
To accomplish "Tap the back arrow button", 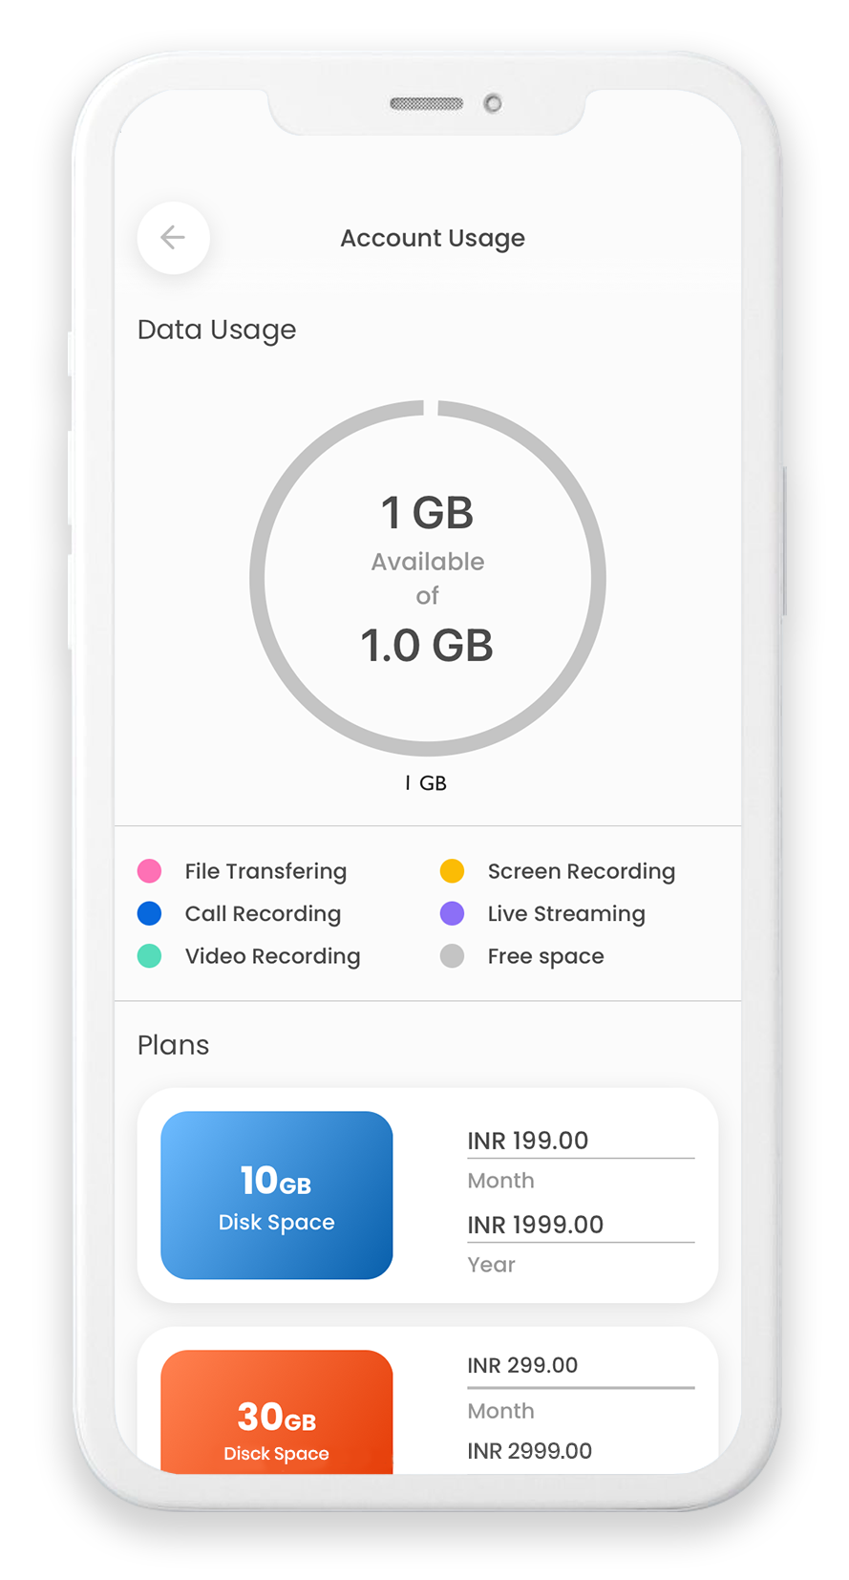I will [x=173, y=238].
